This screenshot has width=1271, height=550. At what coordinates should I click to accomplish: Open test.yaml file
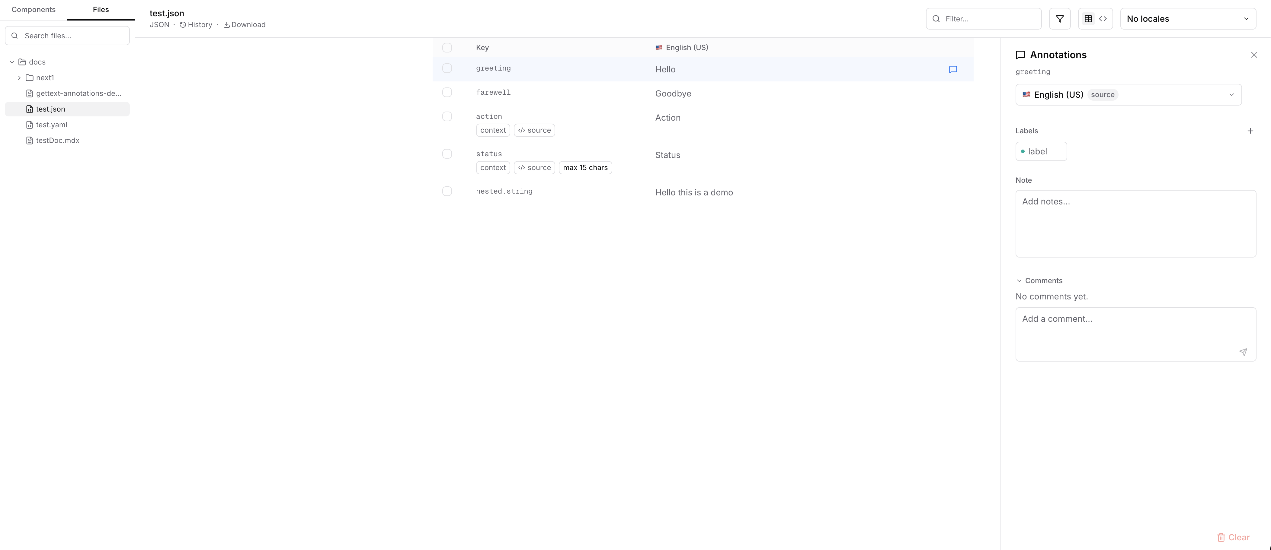[x=67, y=125]
